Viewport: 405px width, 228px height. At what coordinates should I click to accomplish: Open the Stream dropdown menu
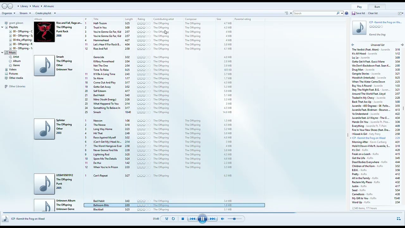coord(25,13)
